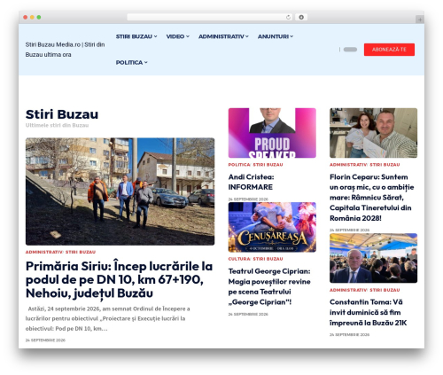Image resolution: width=443 pixels, height=375 pixels.
Task: Open the Andi Cristea: INFORMARE article
Action: point(251,182)
